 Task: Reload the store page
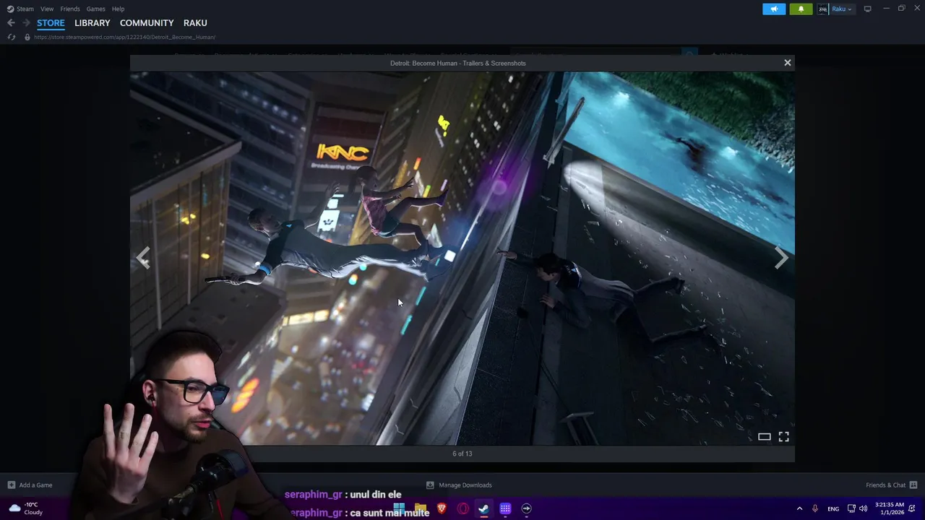[12, 37]
